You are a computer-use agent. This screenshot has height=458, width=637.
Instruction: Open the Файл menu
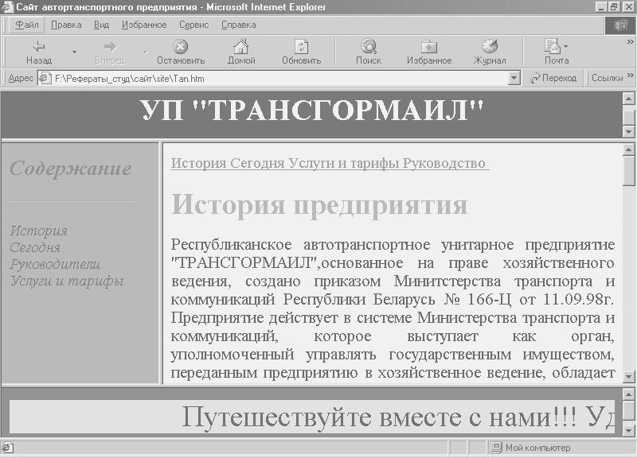(x=27, y=25)
